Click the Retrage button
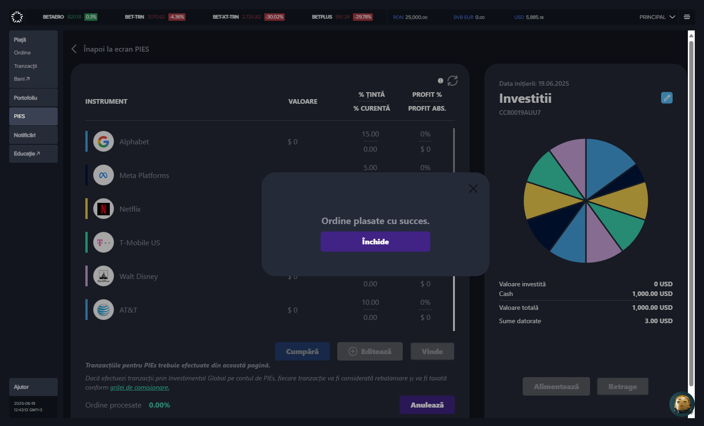The width and height of the screenshot is (704, 426). coord(623,386)
